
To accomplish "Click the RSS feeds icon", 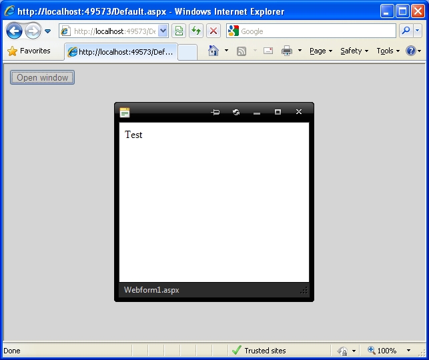I will (x=242, y=51).
